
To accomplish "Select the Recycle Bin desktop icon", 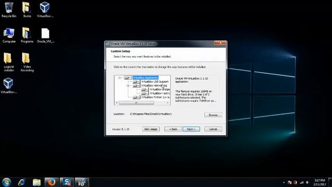I will pos(9,9).
